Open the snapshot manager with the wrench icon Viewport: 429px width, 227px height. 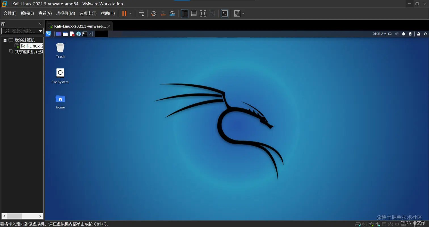point(172,13)
